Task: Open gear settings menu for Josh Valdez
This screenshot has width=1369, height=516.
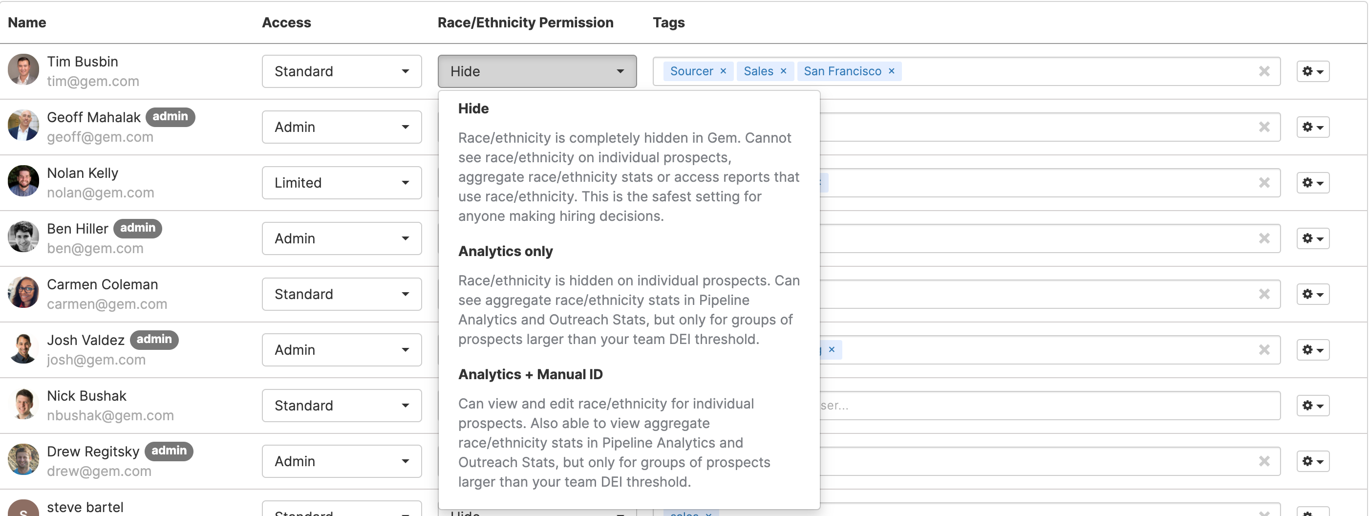Action: click(1313, 350)
